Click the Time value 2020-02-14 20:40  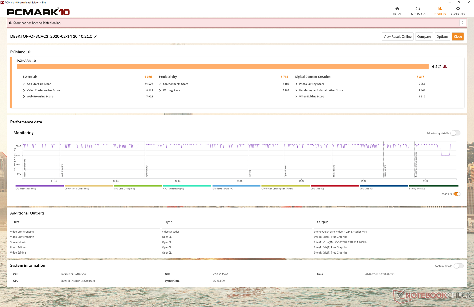pyautogui.click(x=379, y=274)
